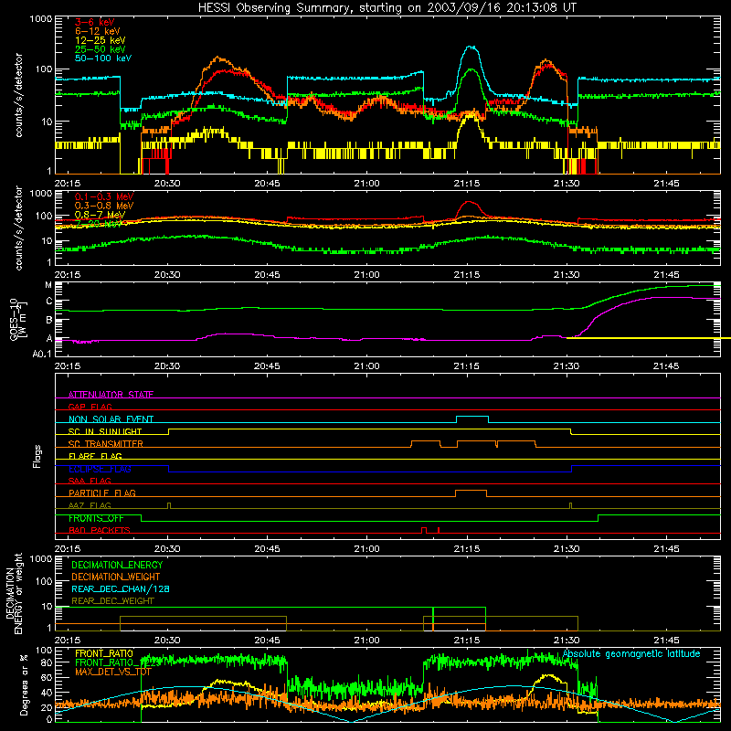The width and height of the screenshot is (731, 731).
Task: Click the 21:00 time label under GOES panel
Action: coord(367,366)
